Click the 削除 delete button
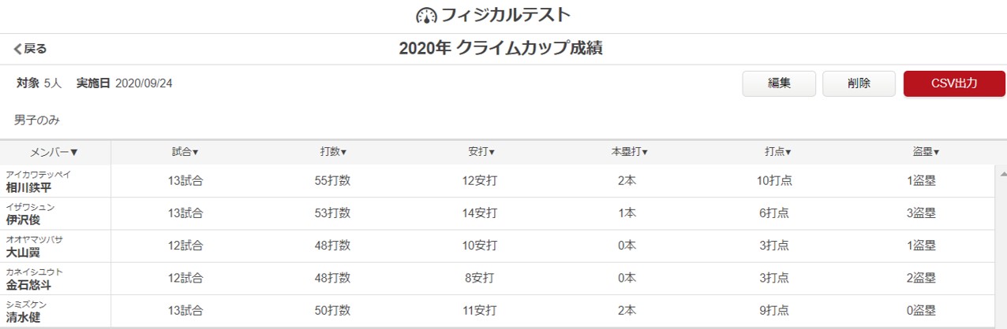 coord(859,83)
